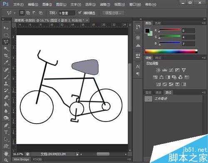Screen dimensions: 208x163
Task: Open the Adjustments panel menu
Action: pyautogui.click(x=204, y=58)
